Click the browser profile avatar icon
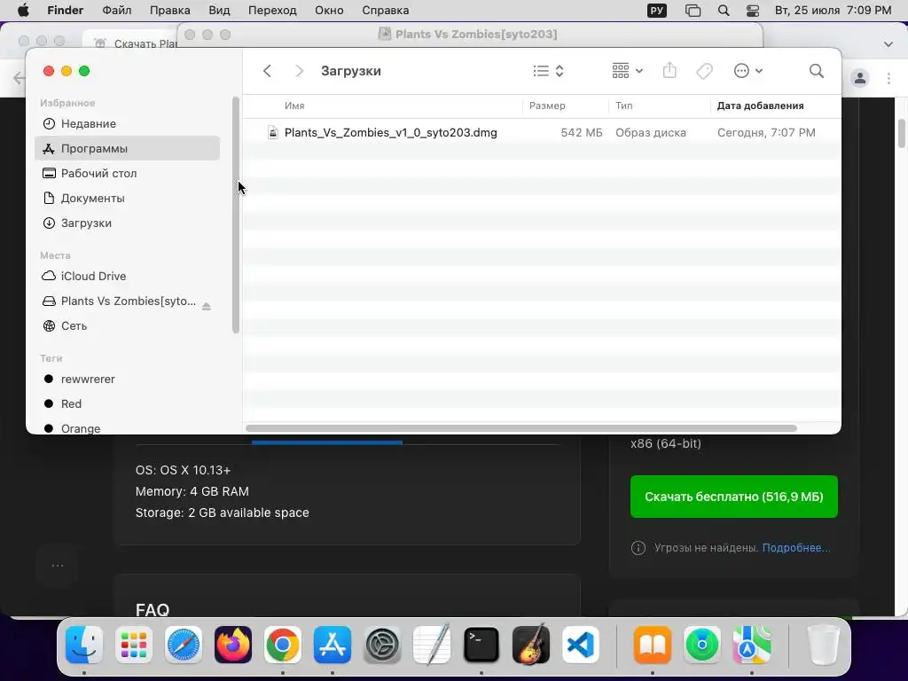Image resolution: width=908 pixels, height=681 pixels. point(860,78)
